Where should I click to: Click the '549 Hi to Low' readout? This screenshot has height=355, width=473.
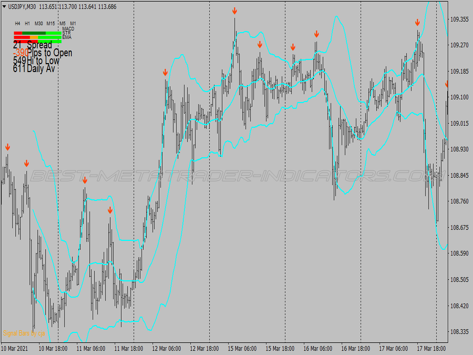pyautogui.click(x=36, y=60)
